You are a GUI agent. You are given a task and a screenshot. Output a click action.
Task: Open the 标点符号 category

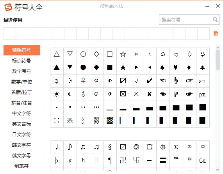[x=21, y=60]
